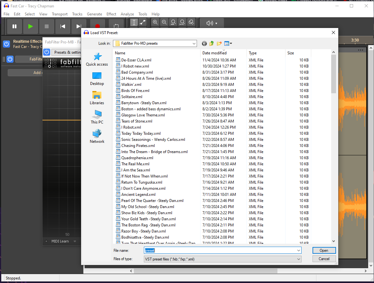This screenshot has width=374, height=283.
Task: Select Sonic Seasonings - Wendy Carlos.xml
Action: (x=153, y=140)
